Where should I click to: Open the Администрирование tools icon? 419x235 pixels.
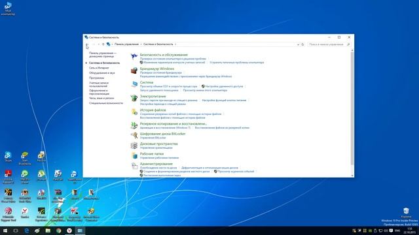click(x=134, y=165)
